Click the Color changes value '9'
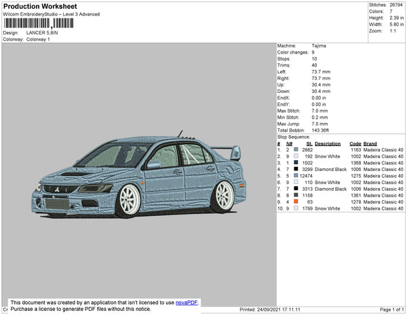The image size is (407, 315). coord(313,52)
